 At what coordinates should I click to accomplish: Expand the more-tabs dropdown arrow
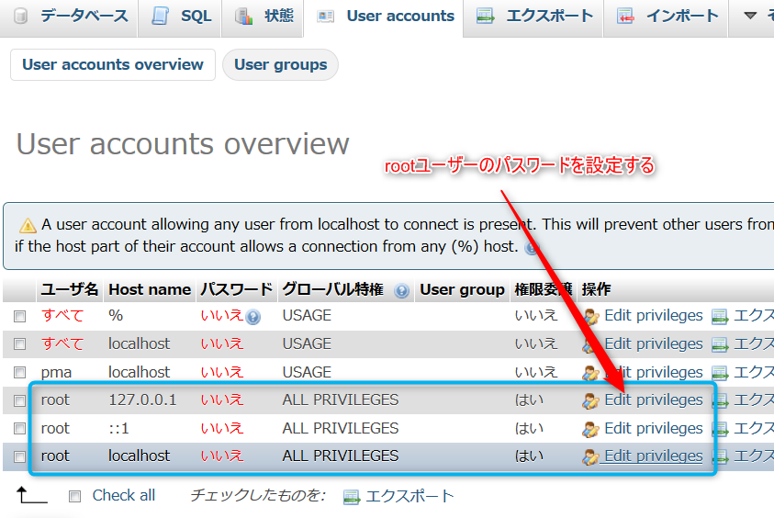750,16
